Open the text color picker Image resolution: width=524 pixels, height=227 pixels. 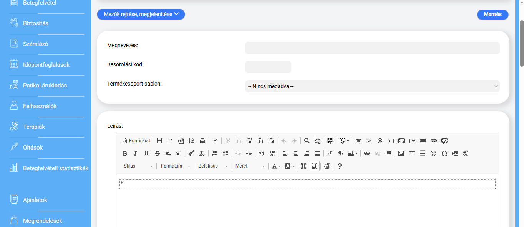(x=276, y=166)
